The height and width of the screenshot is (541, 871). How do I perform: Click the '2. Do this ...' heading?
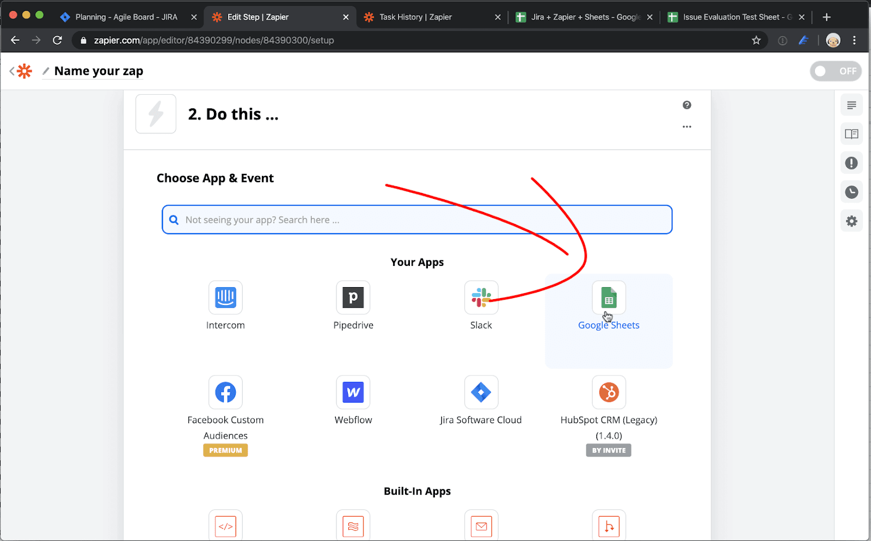tap(234, 114)
